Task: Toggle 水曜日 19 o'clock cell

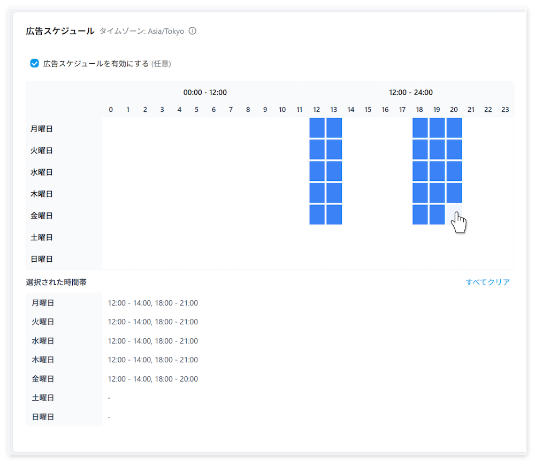Action: [437, 171]
